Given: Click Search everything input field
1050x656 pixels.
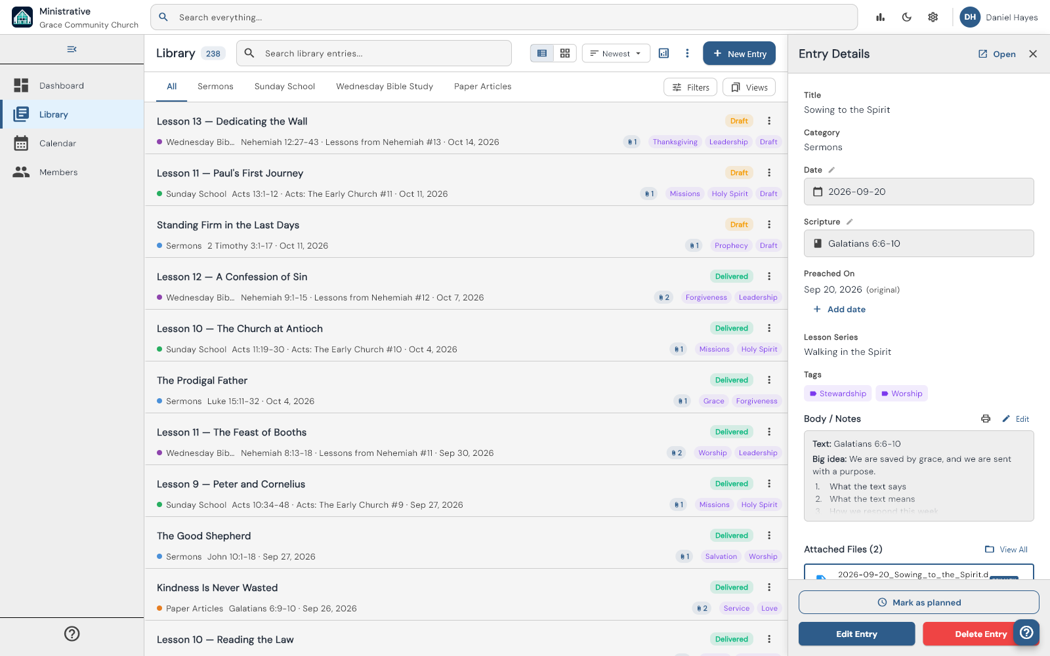Looking at the screenshot, I should (504, 17).
